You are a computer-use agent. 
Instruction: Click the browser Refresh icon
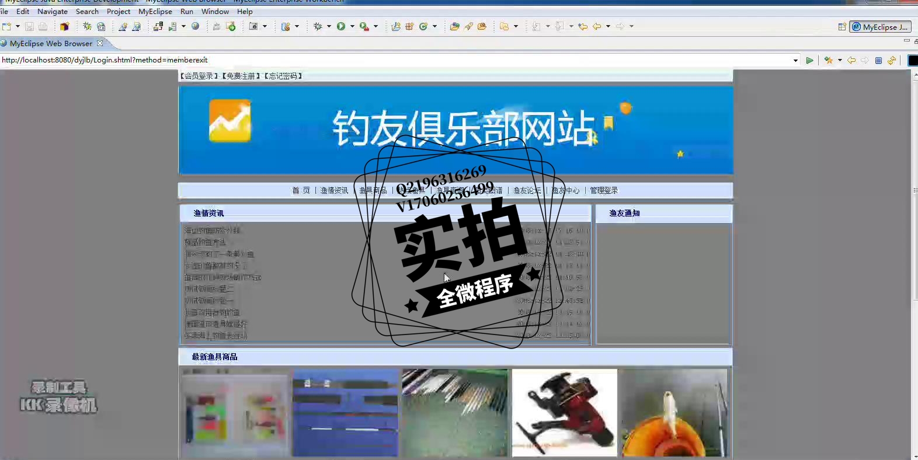point(892,60)
